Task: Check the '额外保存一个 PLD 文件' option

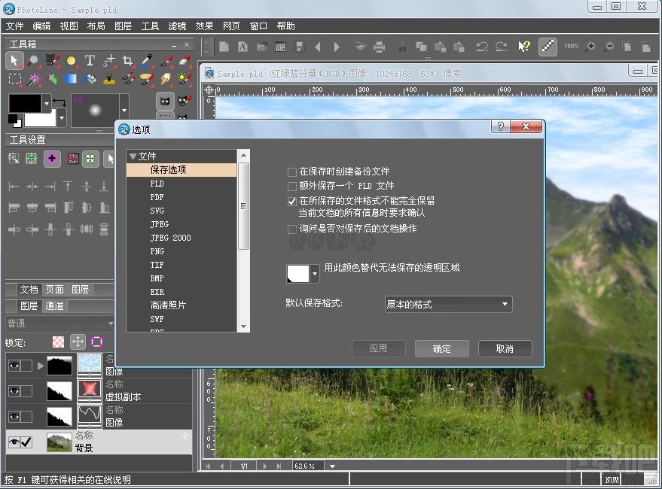Action: pyautogui.click(x=291, y=186)
